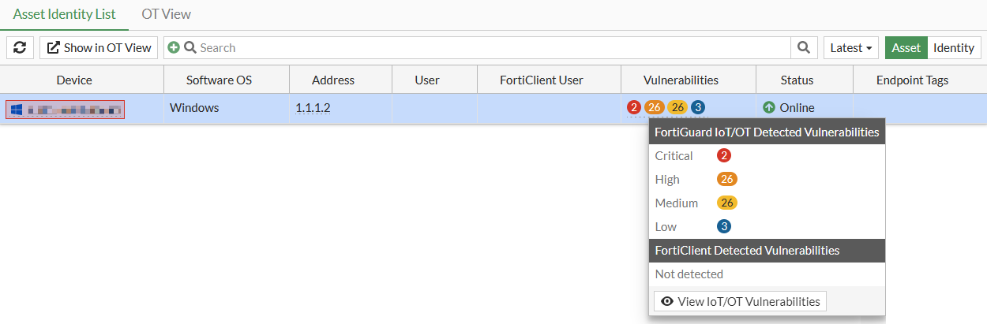The image size is (987, 324).
Task: Click FortiClient Detected Vulnerabilities header
Action: [767, 251]
